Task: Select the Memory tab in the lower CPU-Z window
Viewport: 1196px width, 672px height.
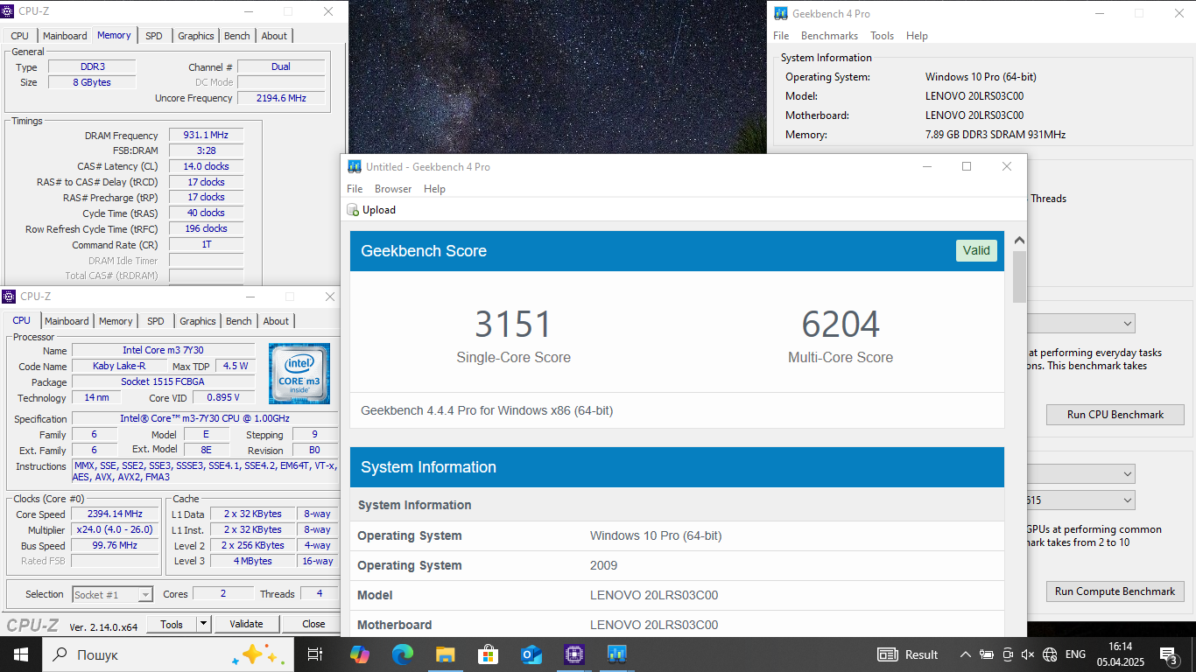Action: click(116, 321)
